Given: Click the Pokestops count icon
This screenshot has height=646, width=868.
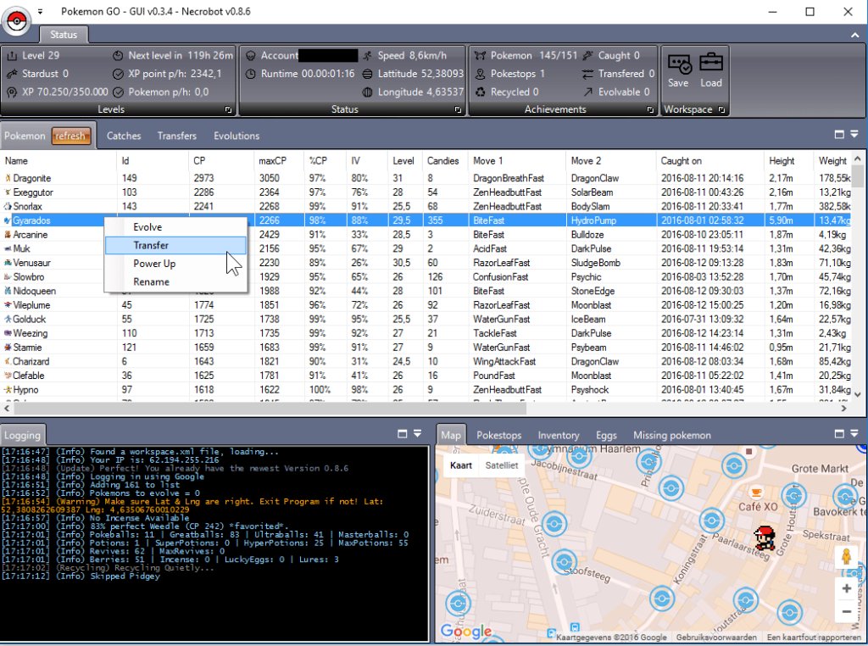Looking at the screenshot, I should pyautogui.click(x=481, y=74).
